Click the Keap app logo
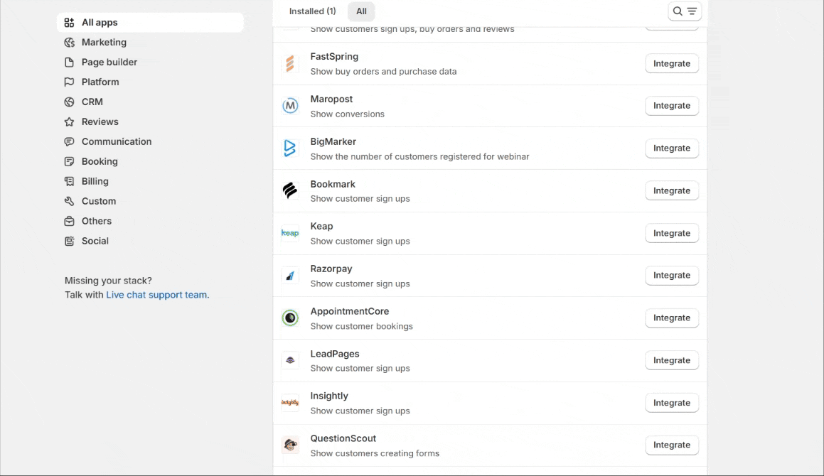The height and width of the screenshot is (476, 824). coord(290,233)
